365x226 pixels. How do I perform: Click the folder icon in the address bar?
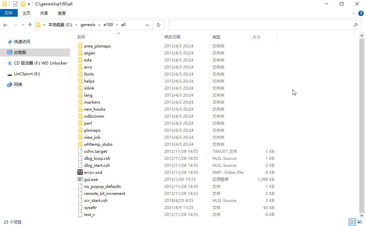tap(38, 25)
